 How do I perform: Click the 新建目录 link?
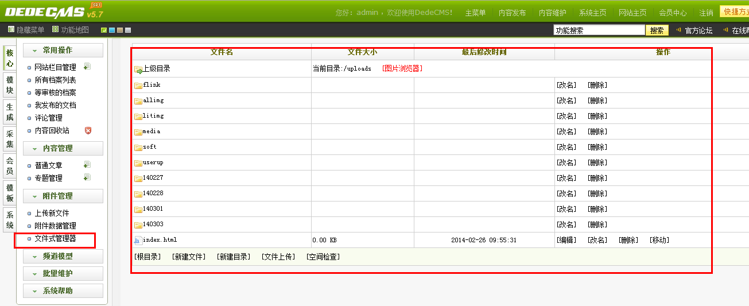tap(234, 257)
